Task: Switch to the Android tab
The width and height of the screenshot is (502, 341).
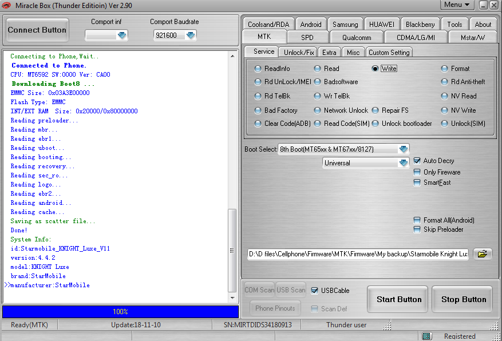Action: click(311, 24)
